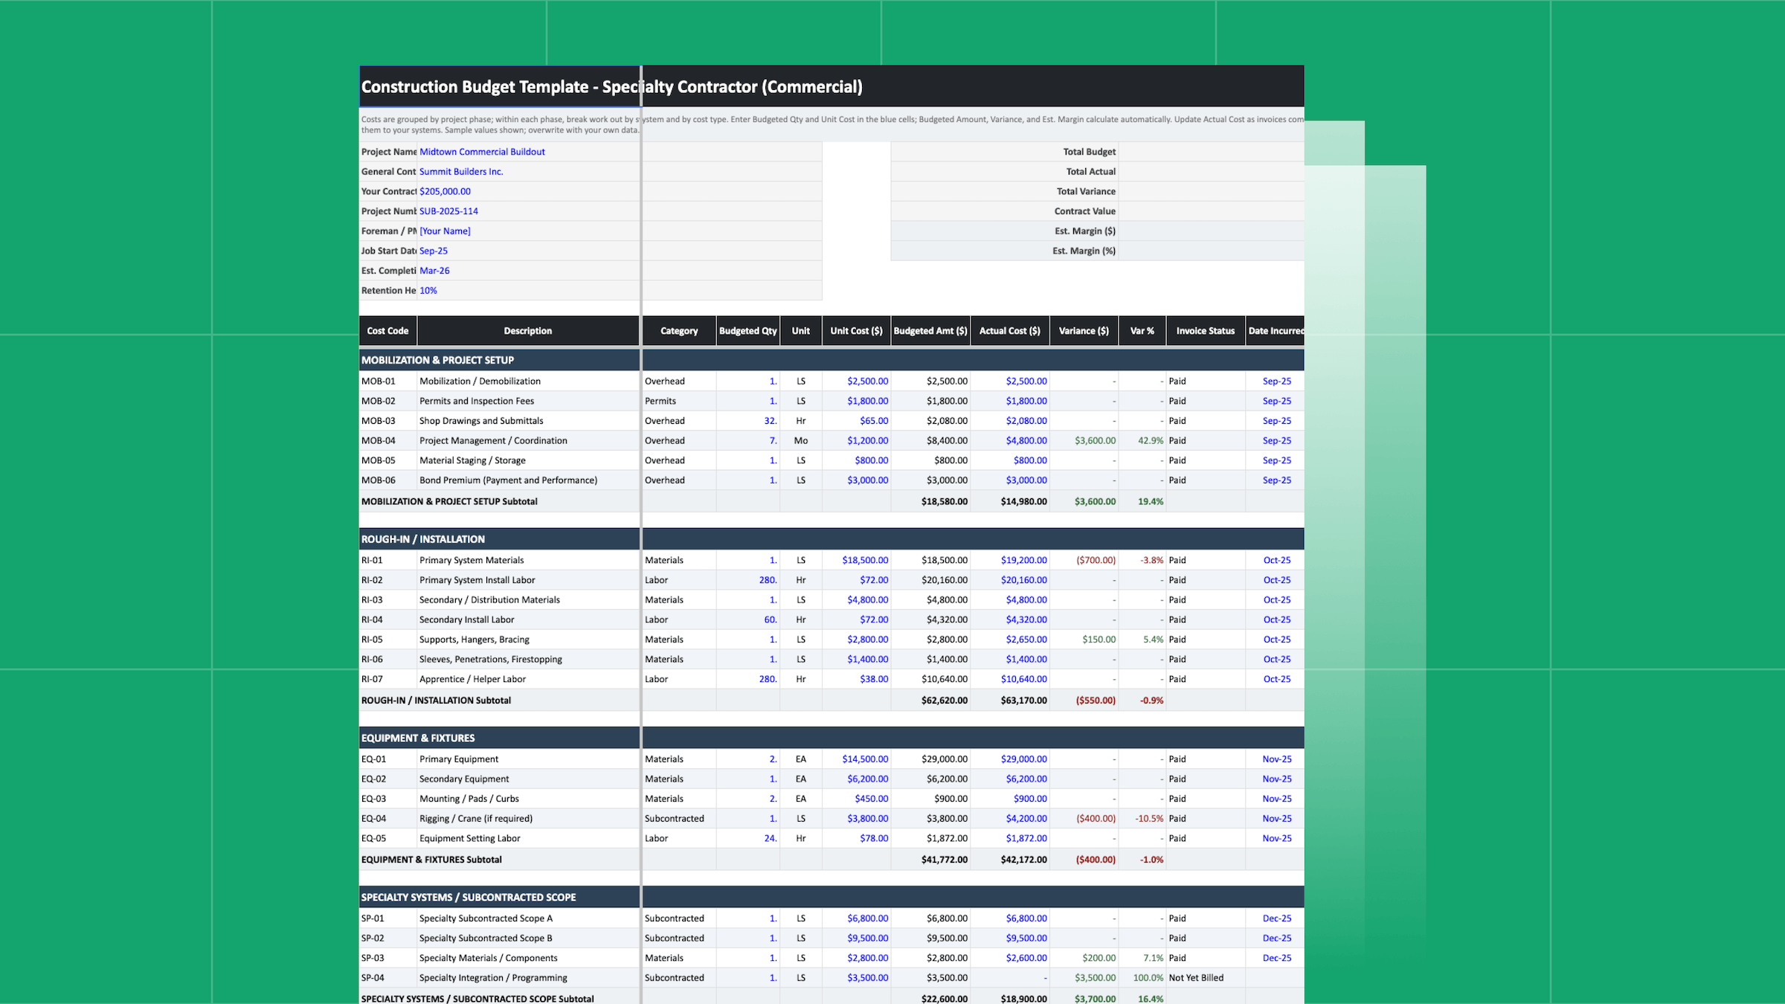The image size is (1785, 1004).
Task: Click 'Apprentice / Helper Labor' description
Action: pyautogui.click(x=472, y=679)
